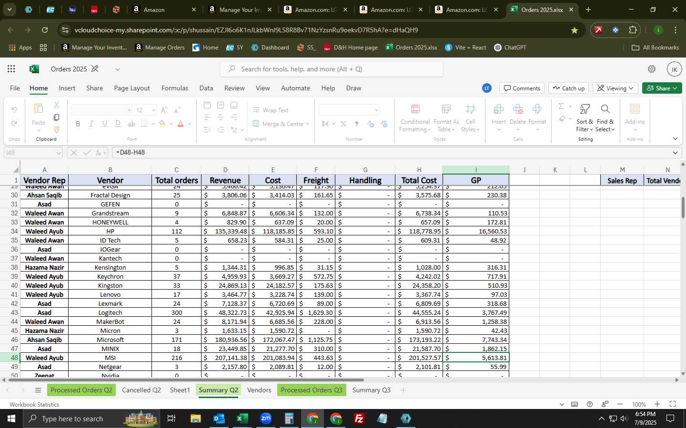Bookmark this page with the star icon

(575, 30)
